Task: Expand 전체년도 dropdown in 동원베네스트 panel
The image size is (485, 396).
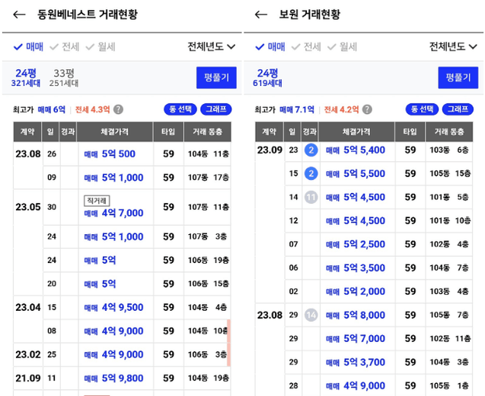Action: [211, 47]
